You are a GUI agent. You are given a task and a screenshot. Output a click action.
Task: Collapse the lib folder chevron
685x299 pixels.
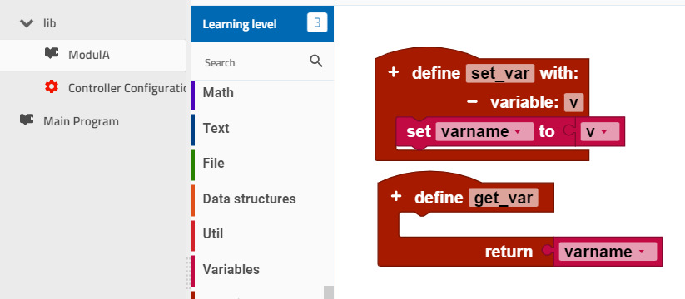[x=27, y=23]
